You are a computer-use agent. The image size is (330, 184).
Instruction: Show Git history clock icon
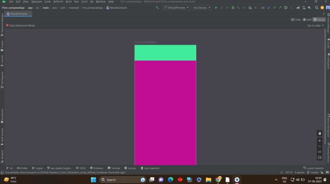(285, 7)
